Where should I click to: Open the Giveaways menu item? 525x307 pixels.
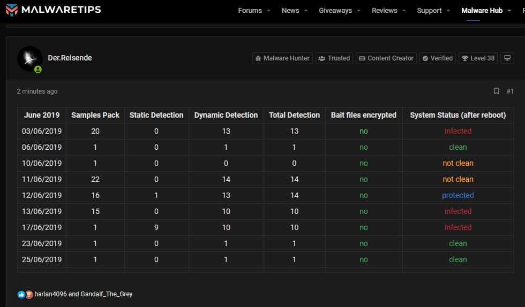[x=335, y=11]
